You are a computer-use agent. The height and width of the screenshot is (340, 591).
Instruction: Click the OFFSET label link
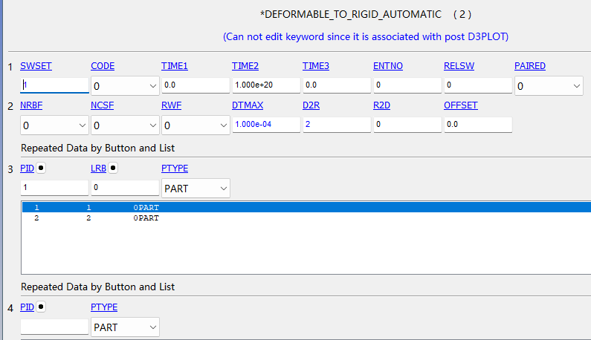point(461,105)
